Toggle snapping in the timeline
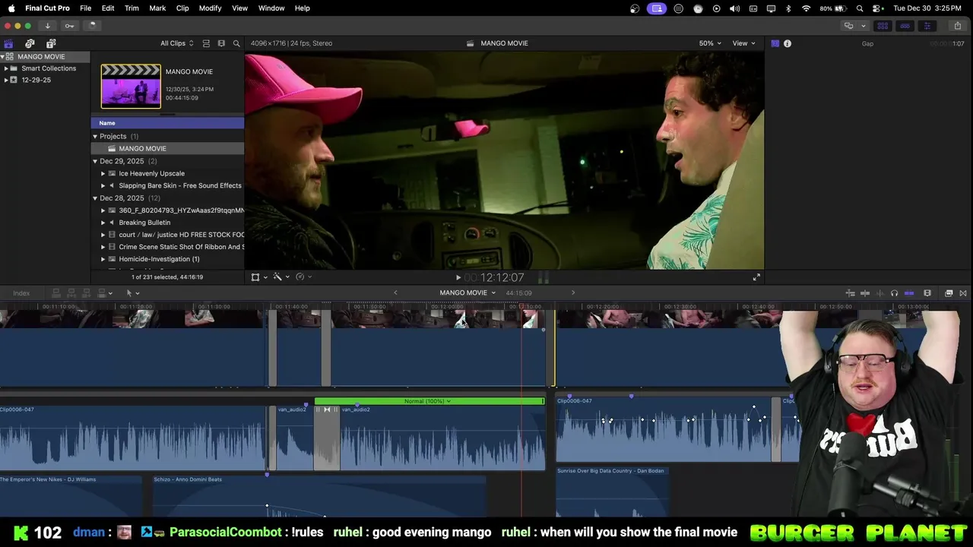The height and width of the screenshot is (547, 973). pyautogui.click(x=909, y=293)
